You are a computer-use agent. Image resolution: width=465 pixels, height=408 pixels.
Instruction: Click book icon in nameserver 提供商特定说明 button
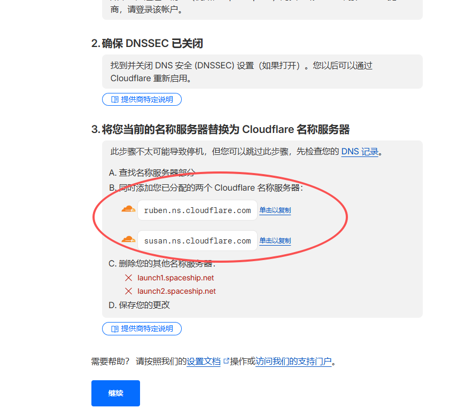pos(115,329)
